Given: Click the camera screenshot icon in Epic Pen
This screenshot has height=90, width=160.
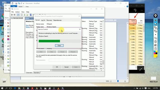Looking at the screenshot, I should pyautogui.click(x=155, y=45).
